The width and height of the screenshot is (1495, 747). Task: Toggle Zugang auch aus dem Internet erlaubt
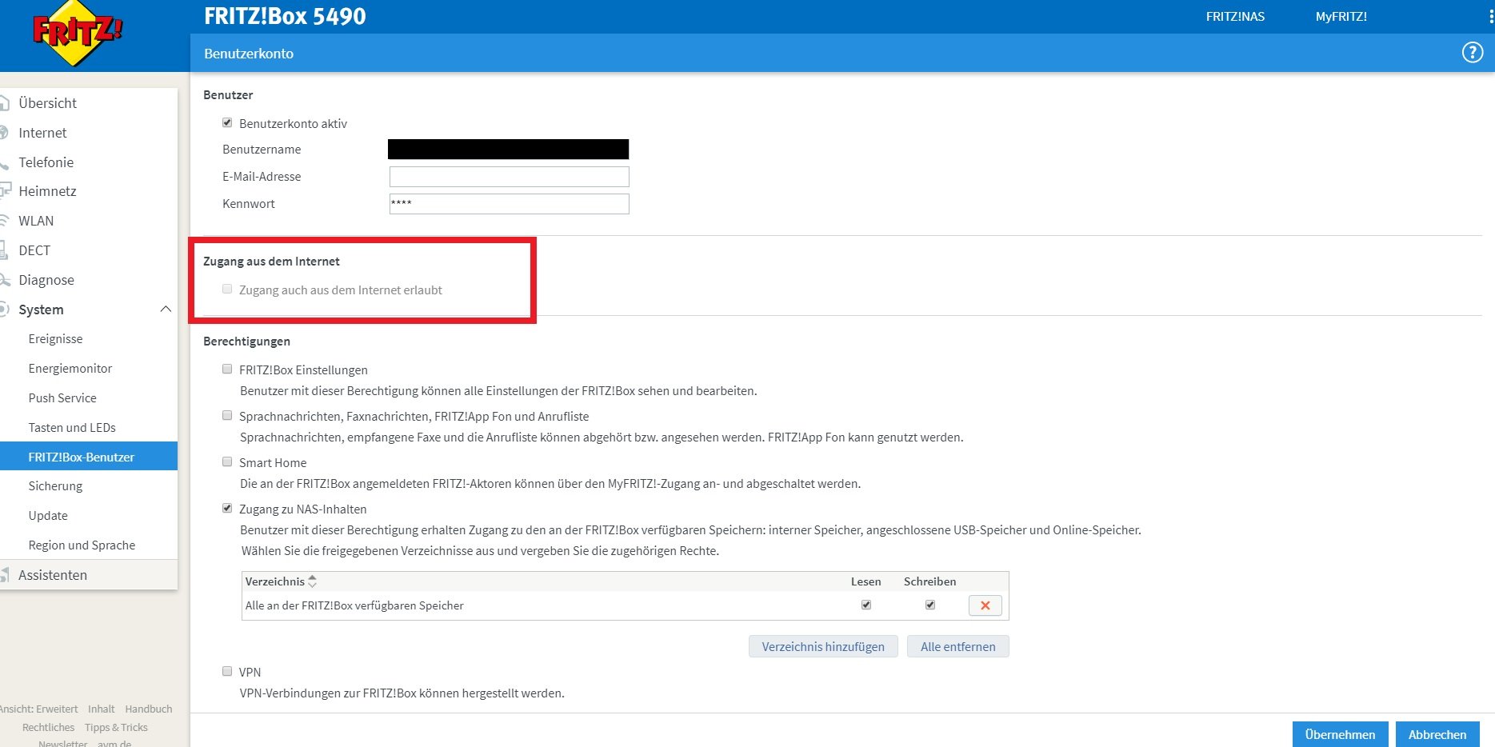pyautogui.click(x=227, y=290)
